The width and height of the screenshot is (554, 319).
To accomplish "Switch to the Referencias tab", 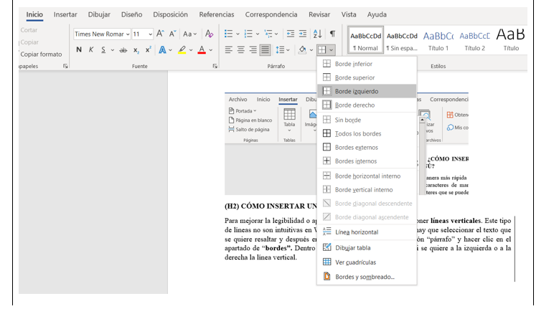I will point(216,14).
